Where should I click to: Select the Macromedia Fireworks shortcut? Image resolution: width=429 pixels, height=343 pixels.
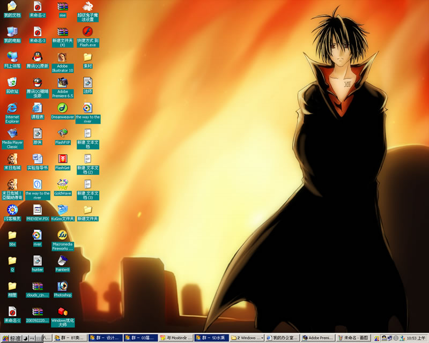(x=63, y=241)
